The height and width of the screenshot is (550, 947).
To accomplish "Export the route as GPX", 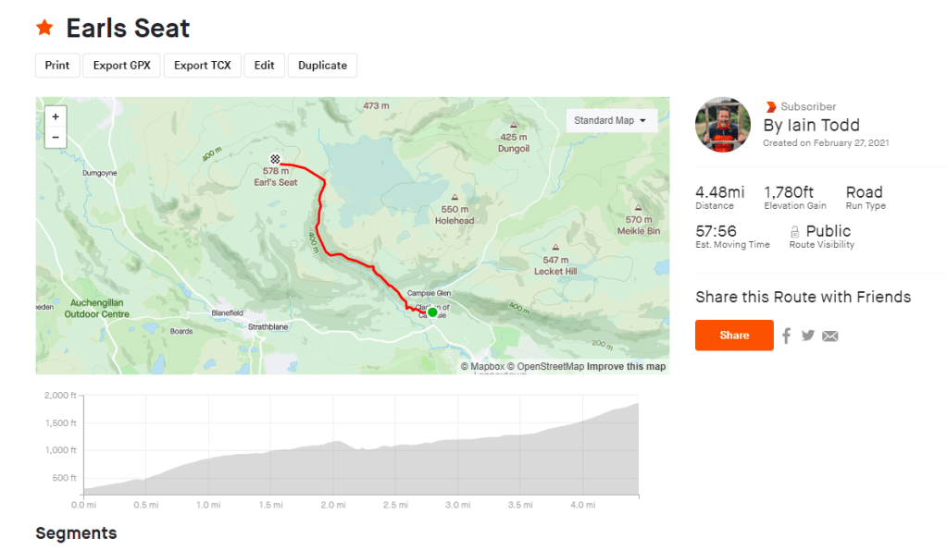I will pos(121,66).
